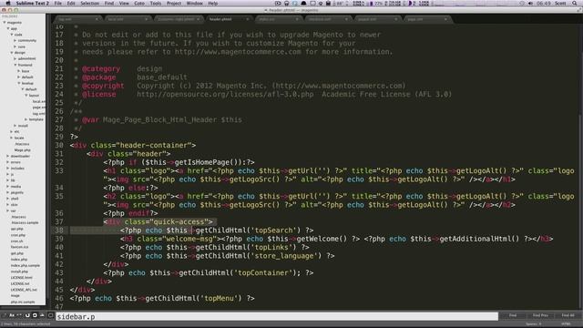Toggle case sensitive 'Aa' find option
This screenshot has width=583, height=328.
pyautogui.click(x=12, y=315)
